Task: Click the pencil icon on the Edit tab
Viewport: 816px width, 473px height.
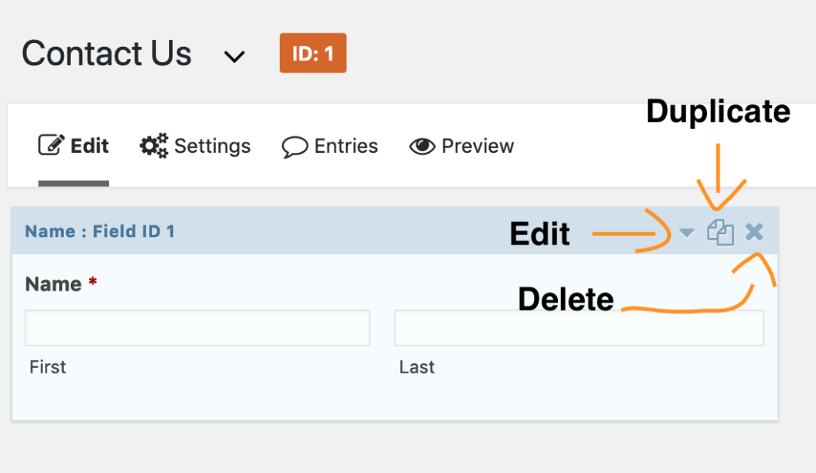Action: [51, 146]
